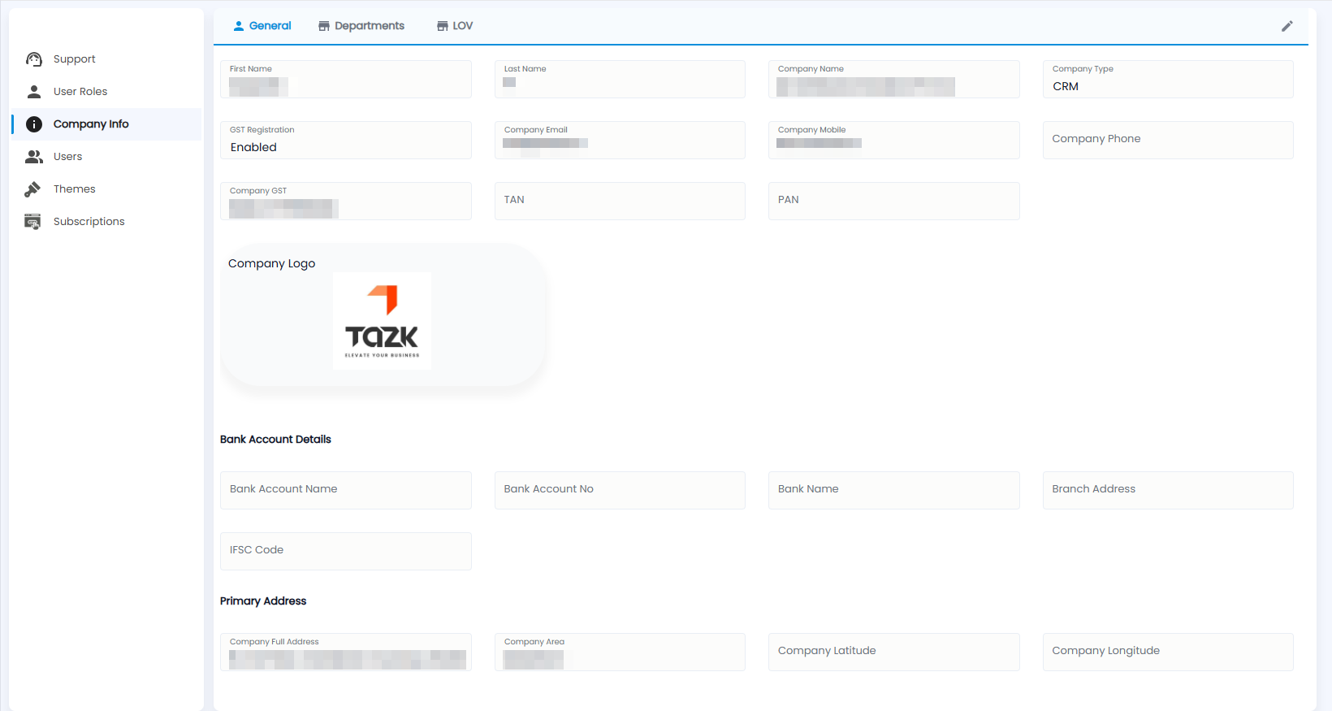
Task: Click the Bank Name field
Action: 894,490
